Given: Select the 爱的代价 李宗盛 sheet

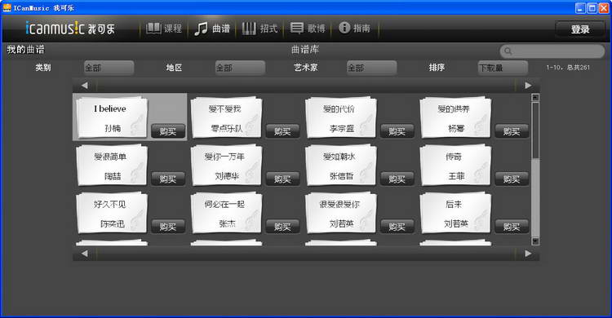Looking at the screenshot, I should click(341, 117).
